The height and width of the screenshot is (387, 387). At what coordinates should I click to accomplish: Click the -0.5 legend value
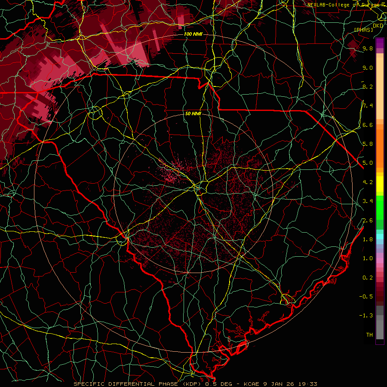click(x=366, y=296)
